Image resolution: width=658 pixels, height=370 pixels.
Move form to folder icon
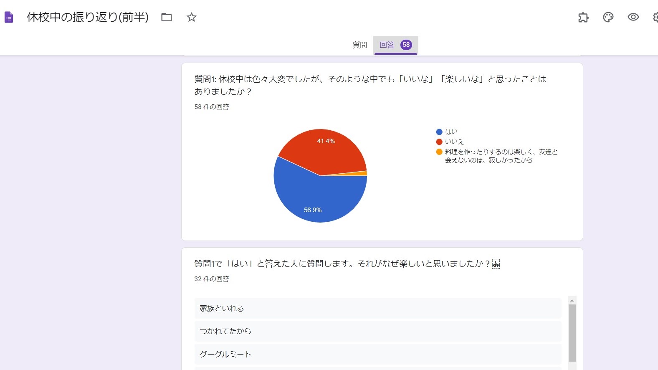point(167,17)
